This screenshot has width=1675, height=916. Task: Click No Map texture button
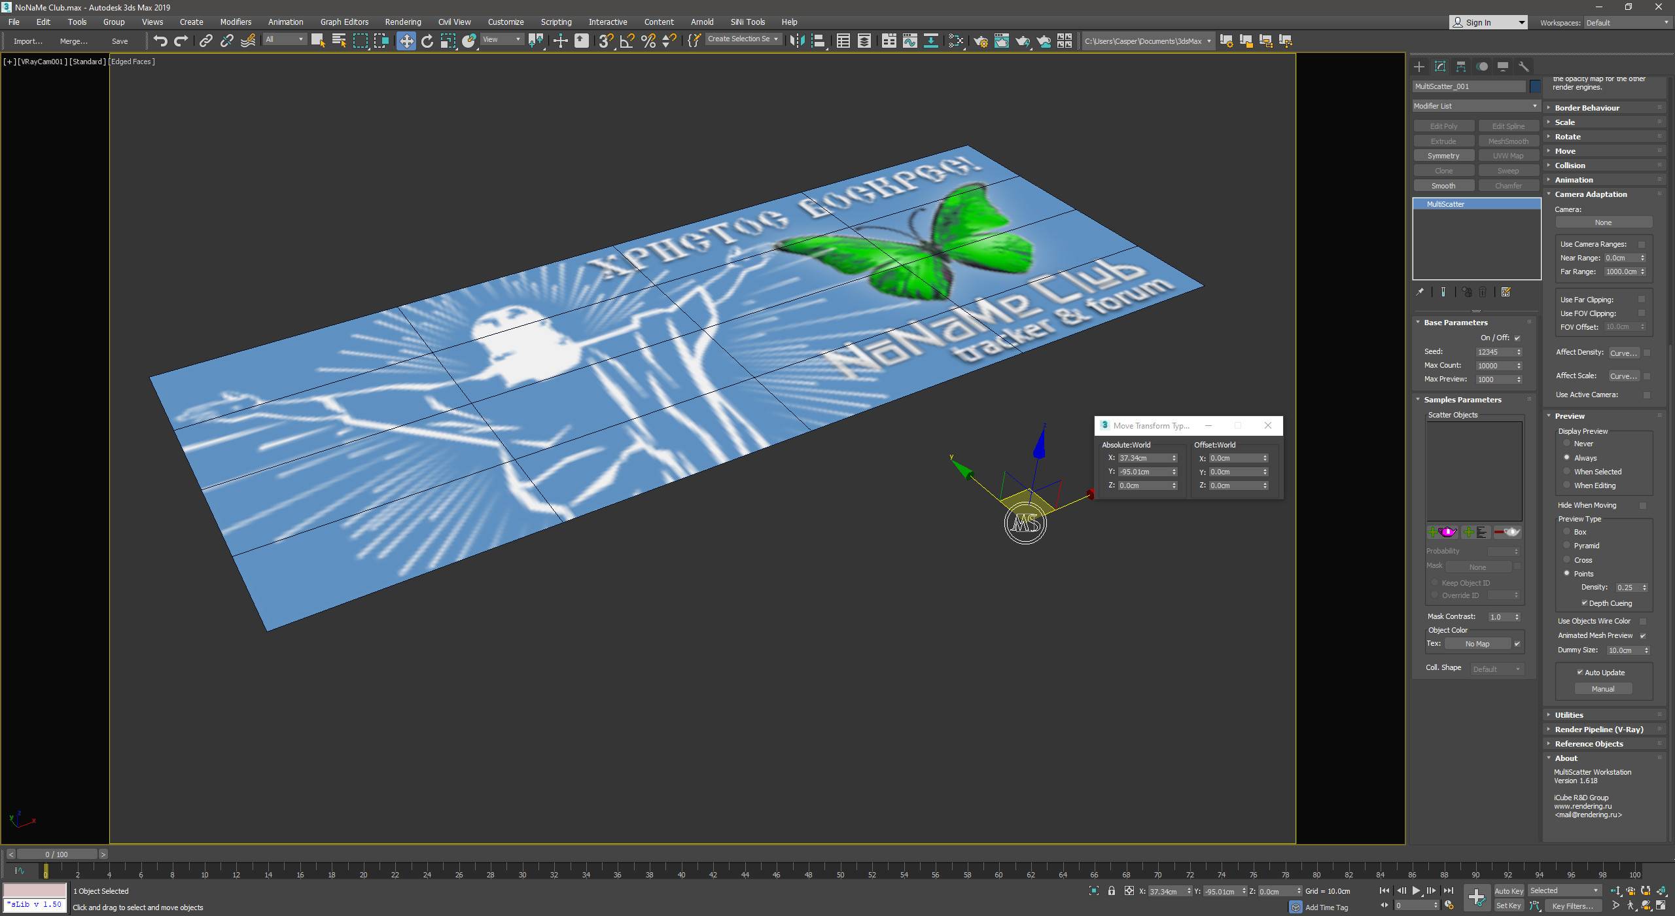1477,644
